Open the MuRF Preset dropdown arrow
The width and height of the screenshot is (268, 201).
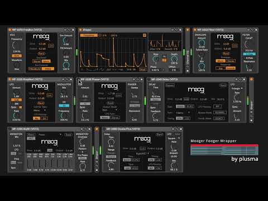point(60,135)
